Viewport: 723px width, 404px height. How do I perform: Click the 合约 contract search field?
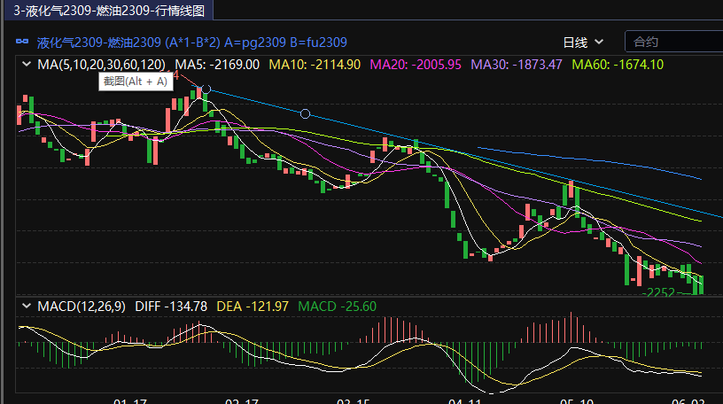(672, 42)
